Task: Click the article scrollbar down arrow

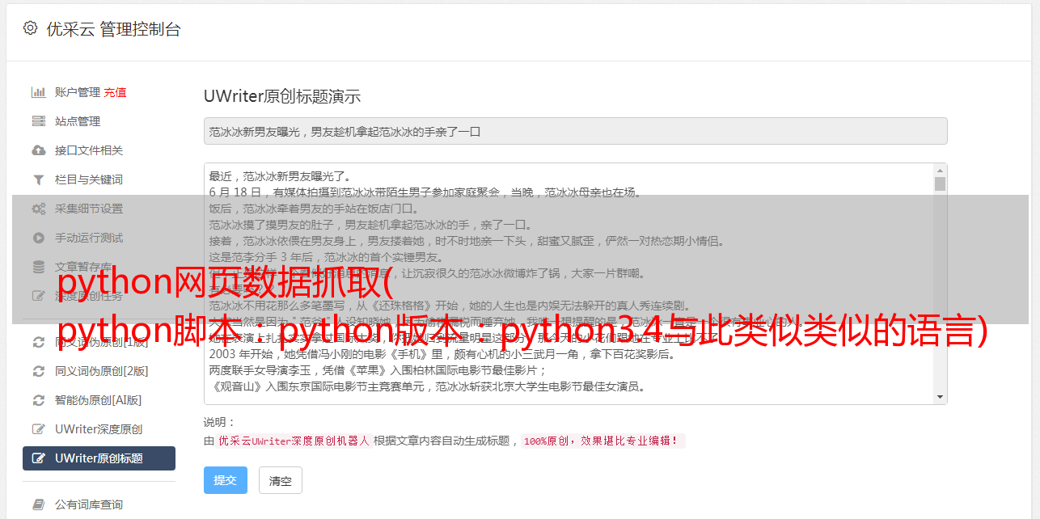Action: click(940, 397)
